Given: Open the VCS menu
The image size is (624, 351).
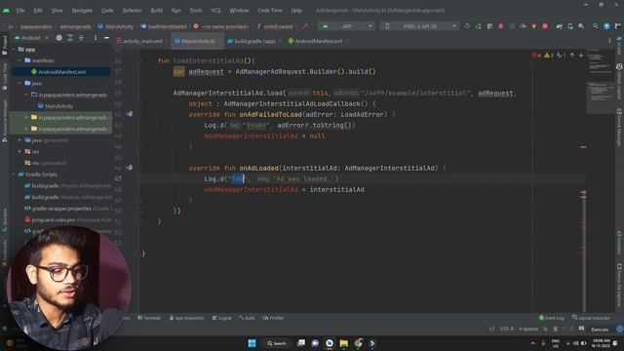Looking at the screenshot, I should point(215,11).
